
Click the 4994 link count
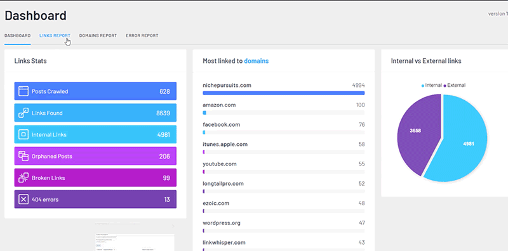coord(358,86)
